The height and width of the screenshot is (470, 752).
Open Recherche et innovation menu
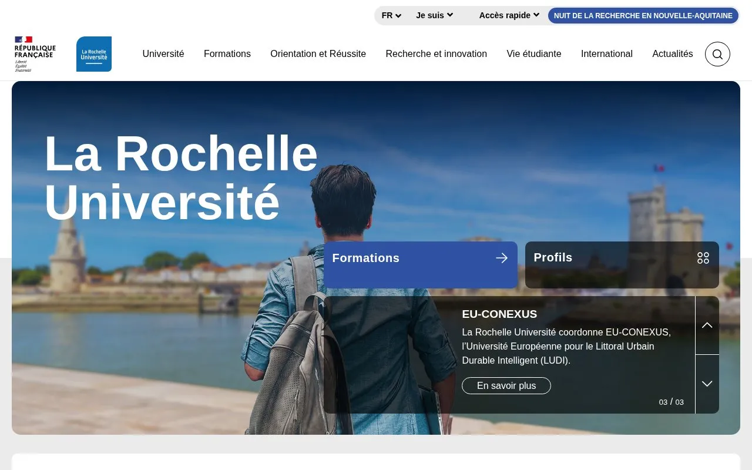(x=437, y=54)
